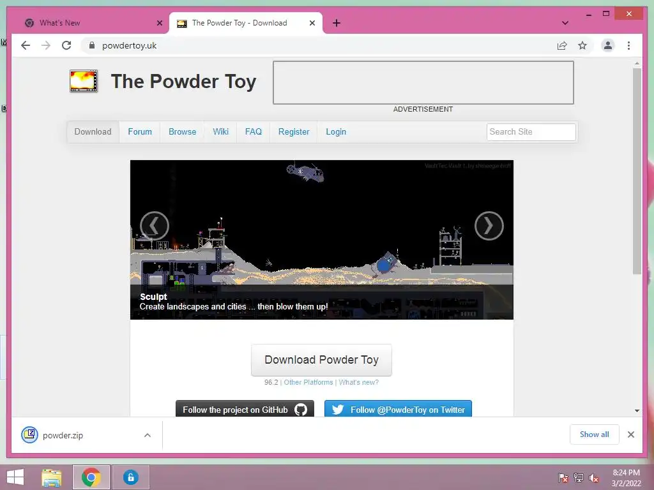Screen dimensions: 654x490
Task: Go to the Register page
Action: 294,131
